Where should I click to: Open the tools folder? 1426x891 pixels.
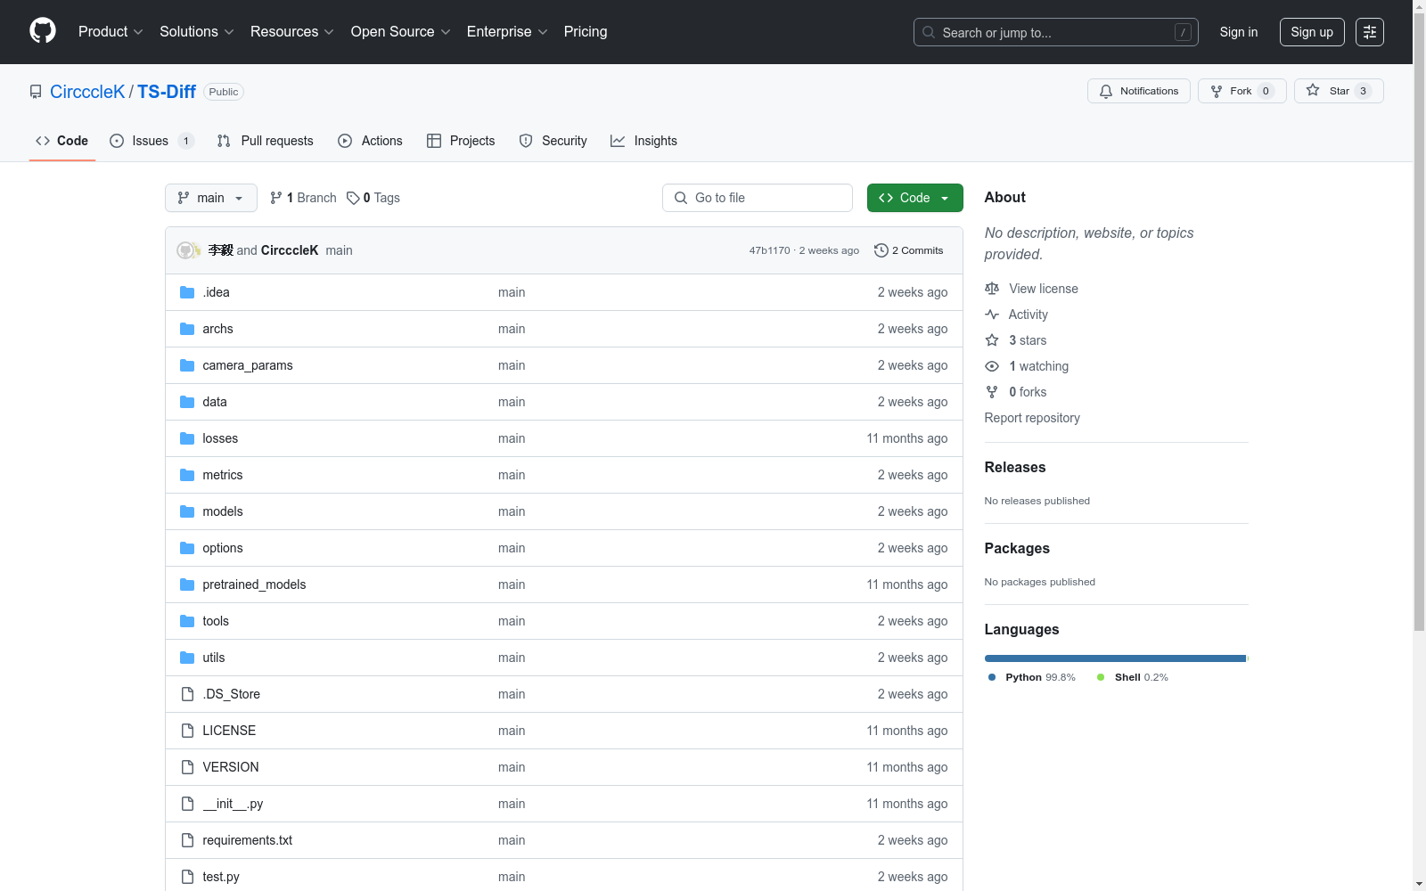pos(216,621)
